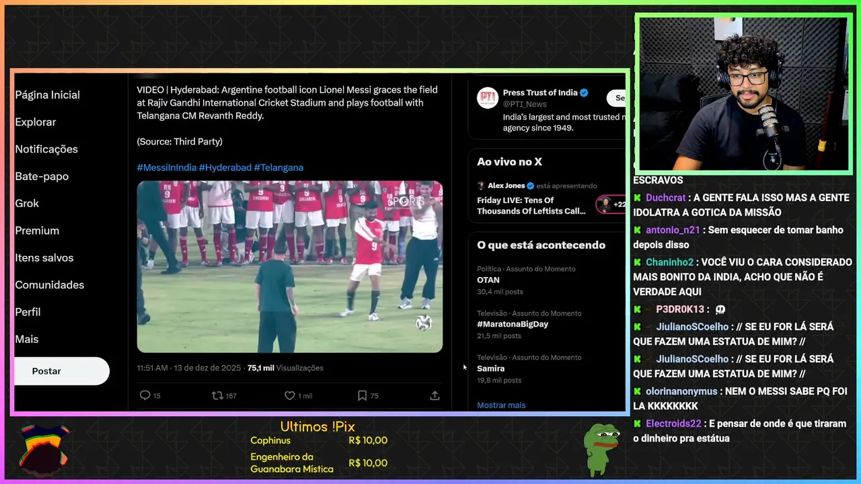Click the (Source: Third Party) text

180,141
